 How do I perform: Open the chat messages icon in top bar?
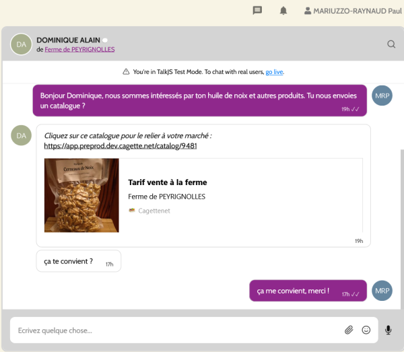[257, 11]
